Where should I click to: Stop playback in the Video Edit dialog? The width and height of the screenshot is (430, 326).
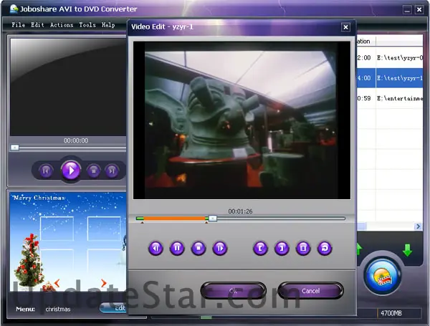198,249
